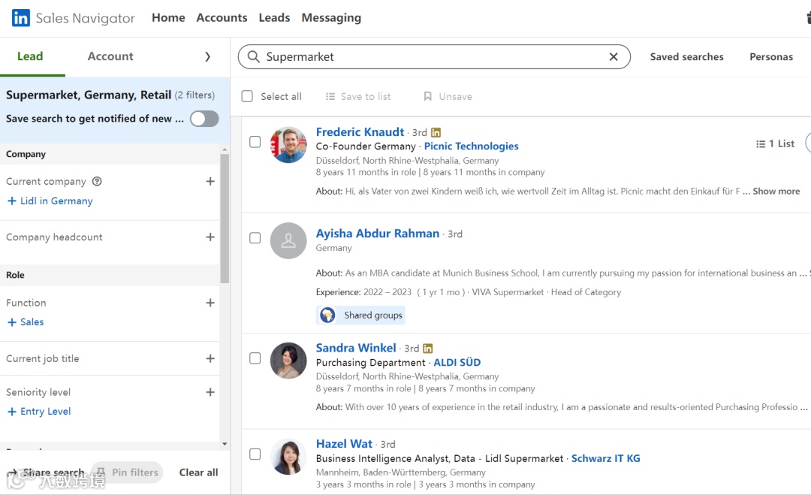Click the Unsave bookmark icon

coord(428,96)
